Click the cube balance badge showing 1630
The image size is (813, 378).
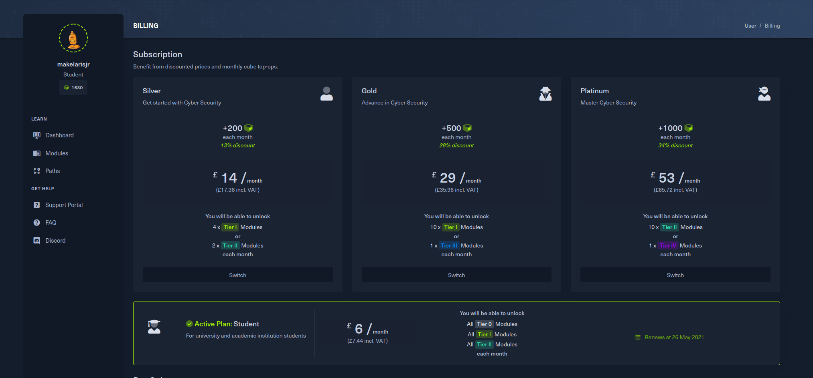click(73, 88)
